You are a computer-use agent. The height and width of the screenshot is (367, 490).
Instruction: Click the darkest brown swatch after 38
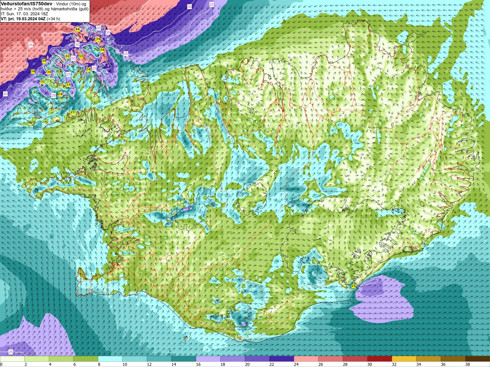[478, 359]
